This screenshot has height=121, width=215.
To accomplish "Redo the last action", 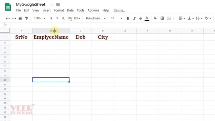I will (x=14, y=18).
